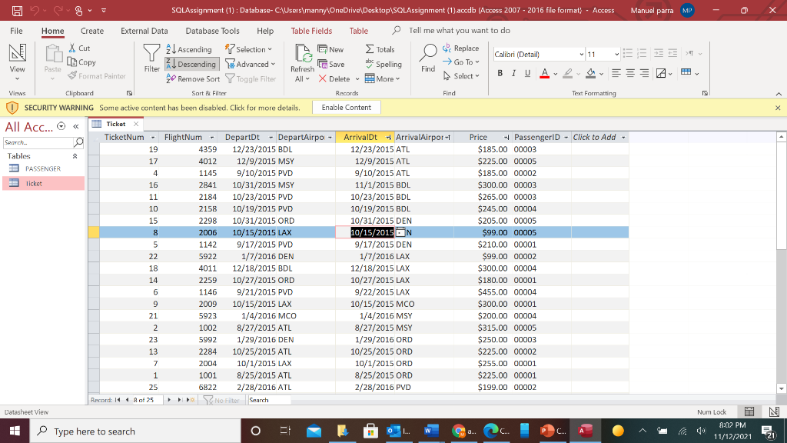787x443 pixels.
Task: Click the Remove Sort icon
Action: click(x=193, y=78)
